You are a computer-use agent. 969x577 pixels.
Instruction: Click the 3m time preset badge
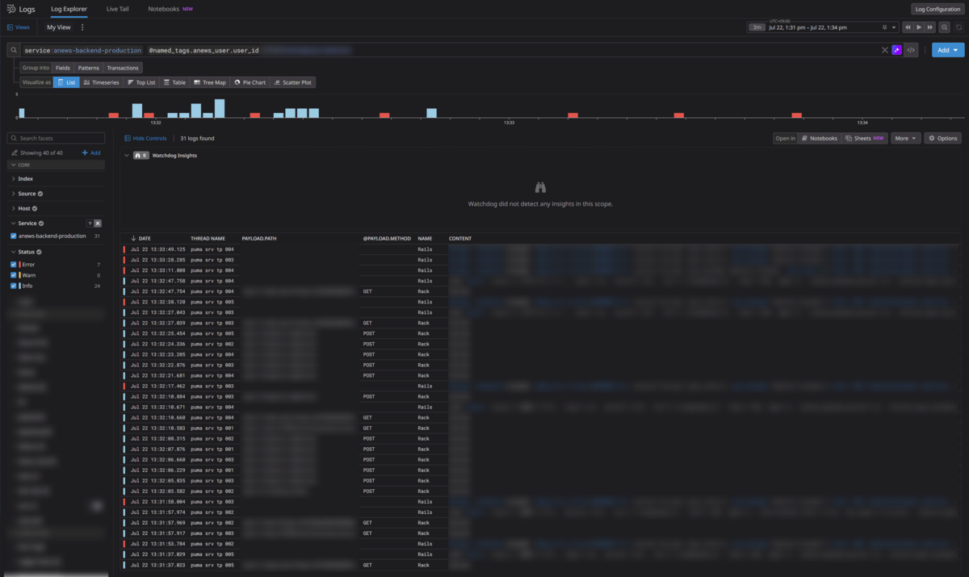click(x=757, y=27)
